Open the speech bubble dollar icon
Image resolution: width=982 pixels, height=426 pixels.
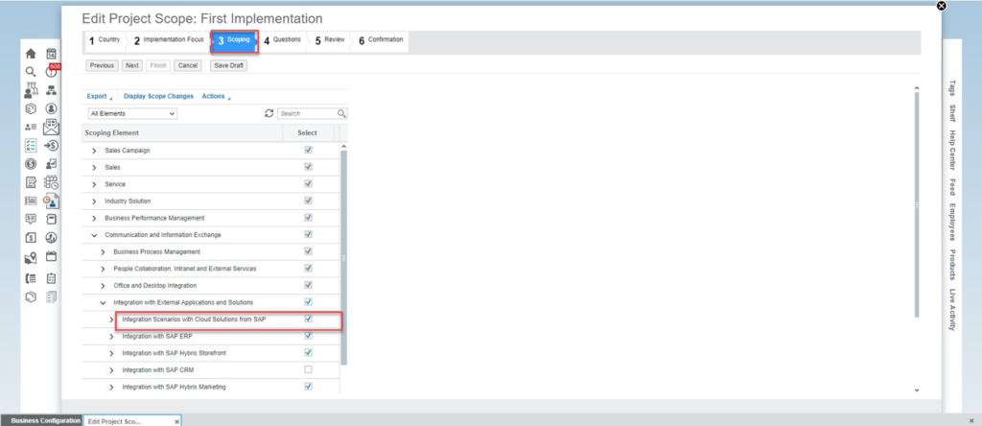pos(31,220)
